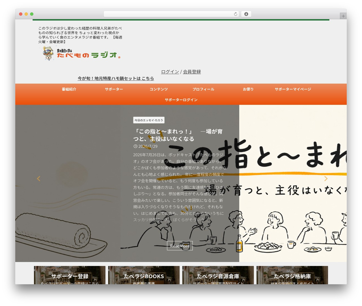Screen dimensions: 362x306
Task: Open お便り in navigation bar
Action: [x=248, y=89]
